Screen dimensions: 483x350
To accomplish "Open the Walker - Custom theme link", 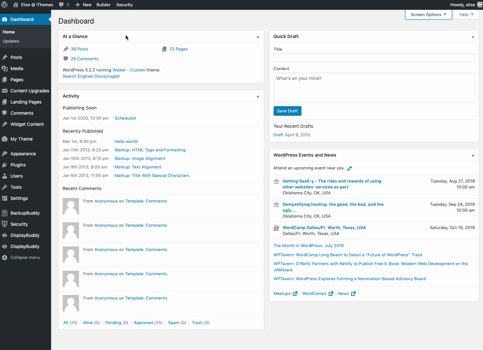I will click(x=129, y=70).
